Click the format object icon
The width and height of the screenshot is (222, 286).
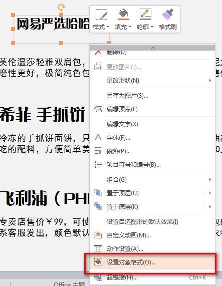[x=98, y=262]
